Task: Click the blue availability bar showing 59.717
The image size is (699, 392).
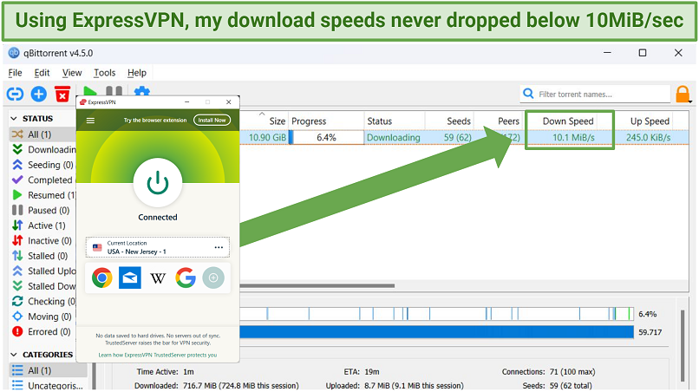Action: pyautogui.click(x=437, y=332)
